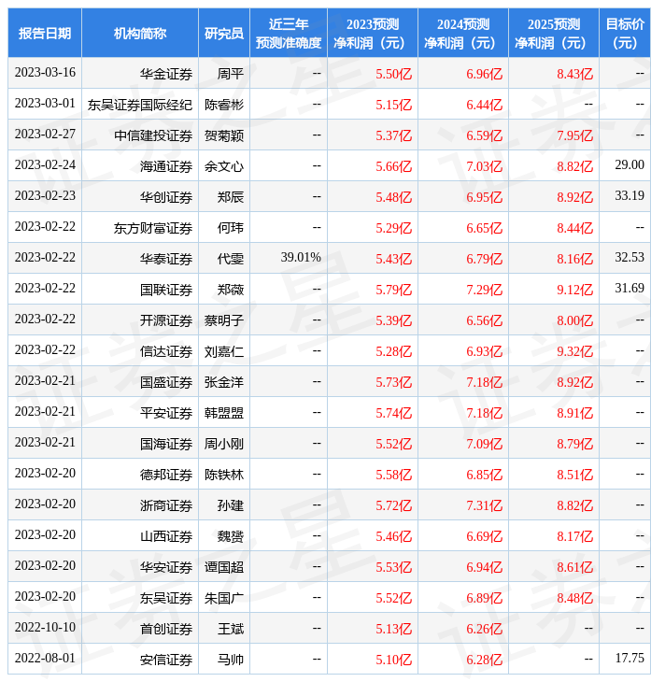Click 2023 forecast 5.50亿 for 华金证券

click(x=393, y=74)
